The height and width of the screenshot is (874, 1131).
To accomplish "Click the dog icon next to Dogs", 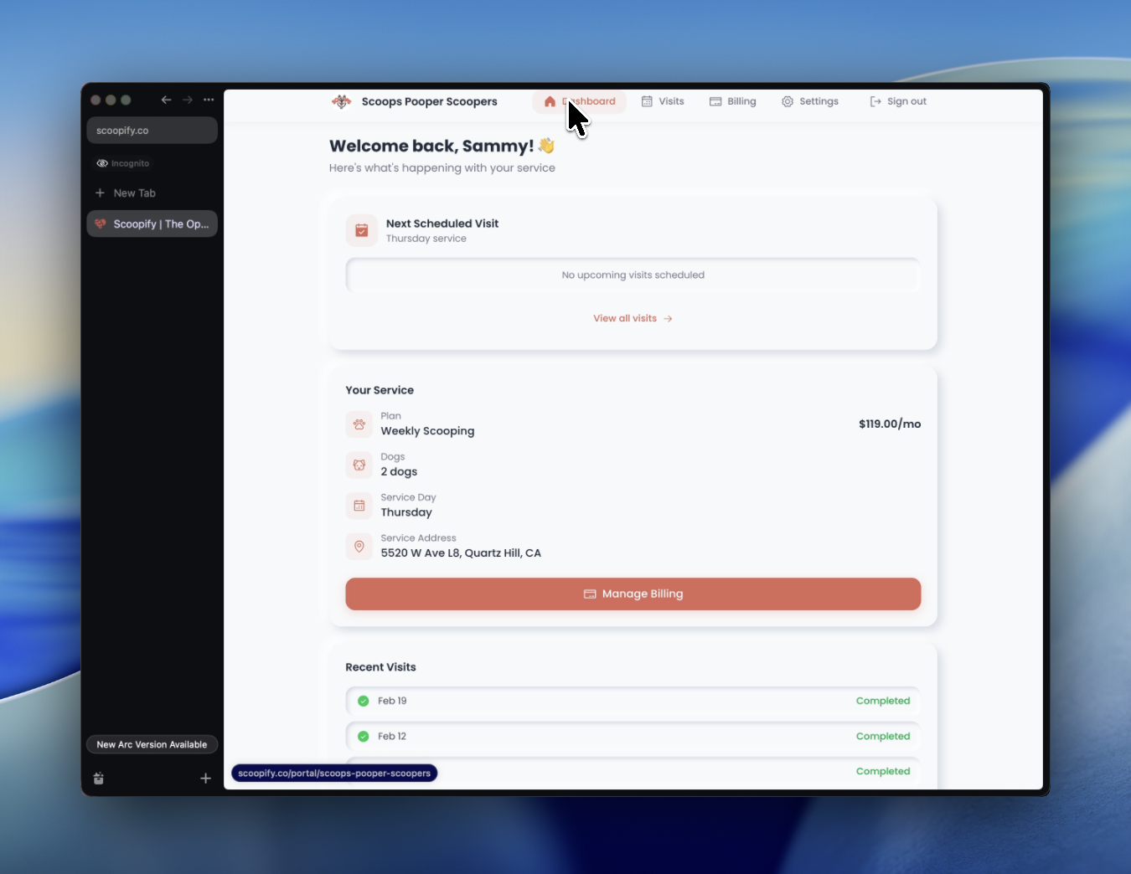I will coord(359,465).
